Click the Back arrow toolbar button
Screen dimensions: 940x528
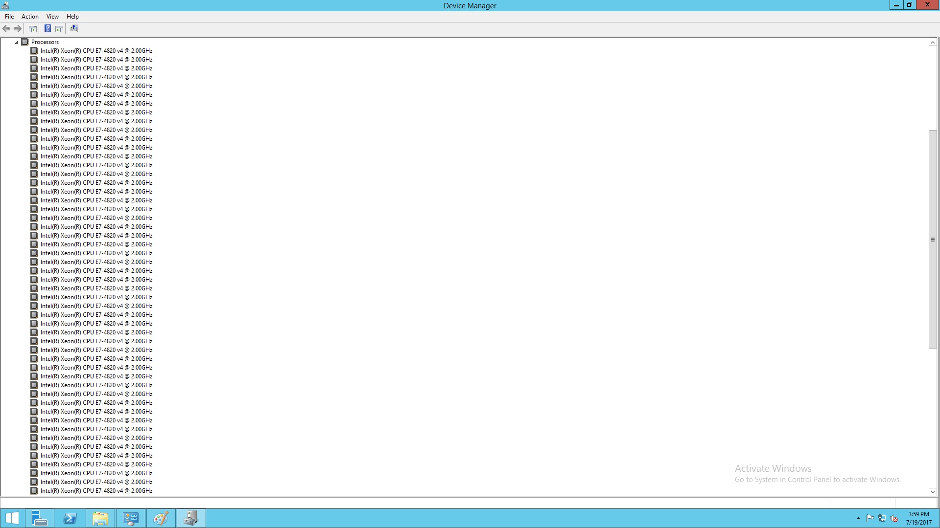[6, 29]
